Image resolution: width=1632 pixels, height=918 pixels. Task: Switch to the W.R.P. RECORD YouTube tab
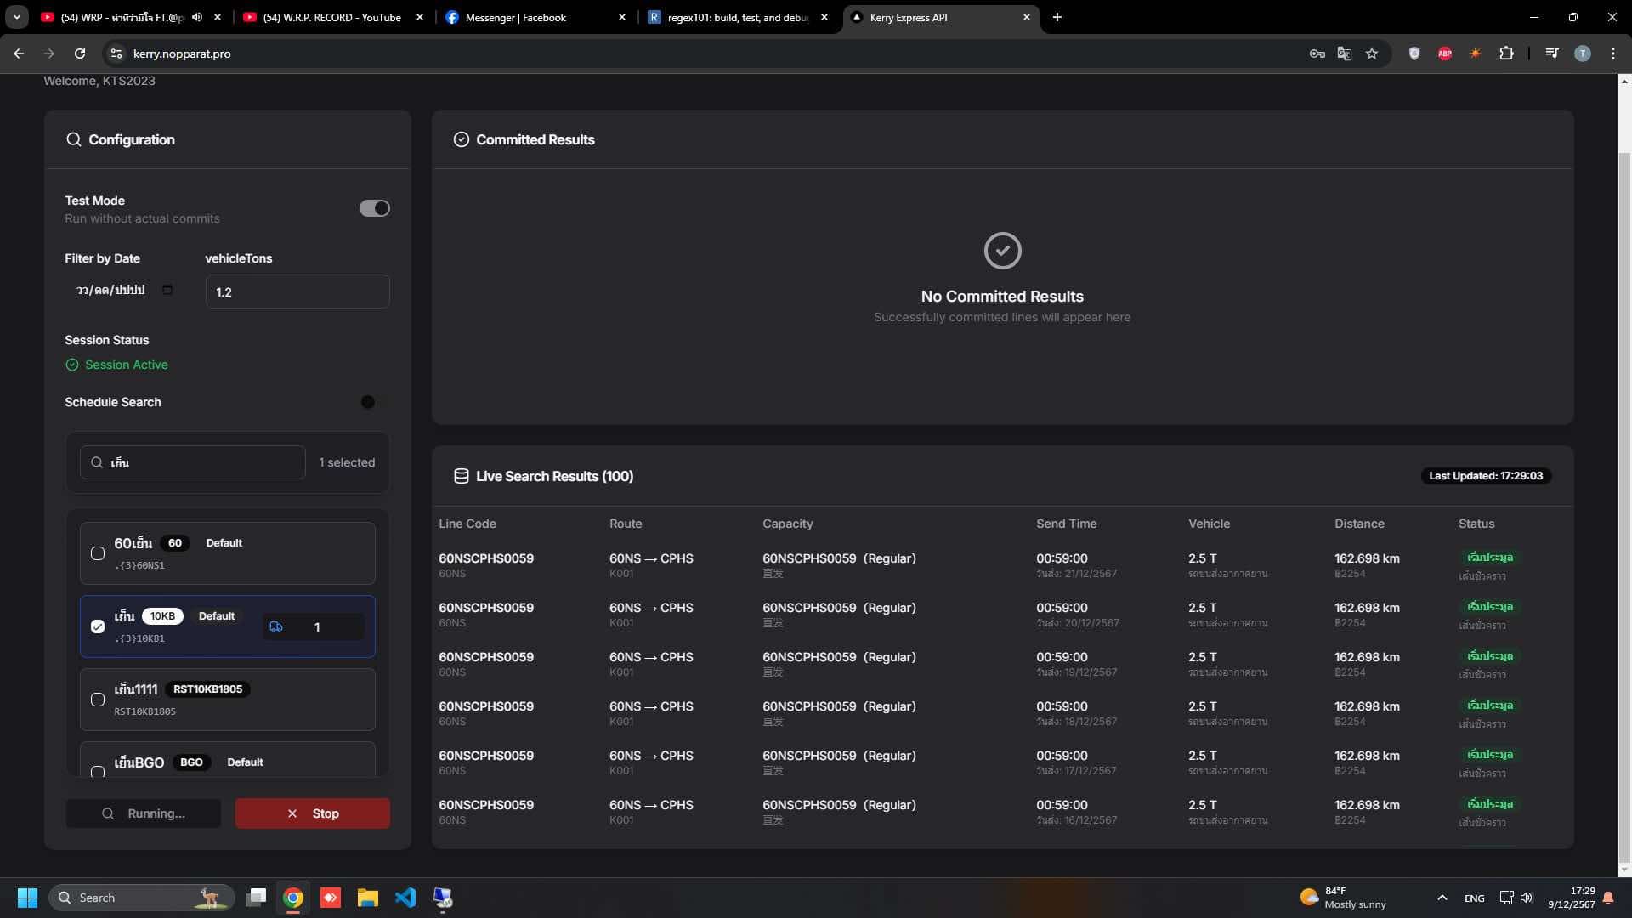[x=333, y=17]
